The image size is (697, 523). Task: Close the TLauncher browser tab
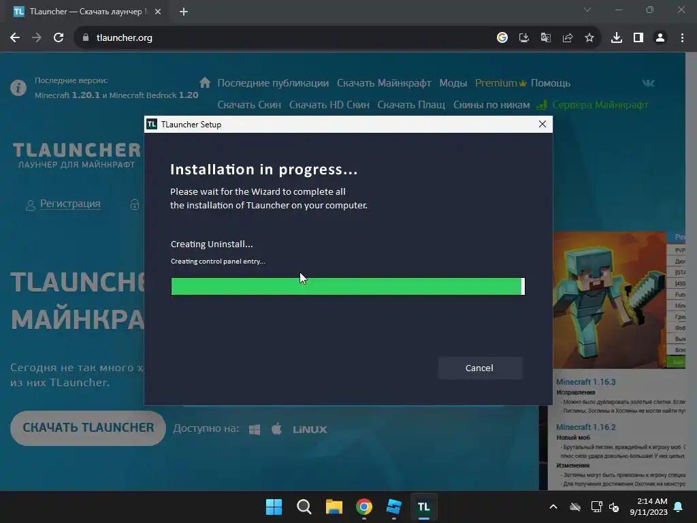[158, 12]
